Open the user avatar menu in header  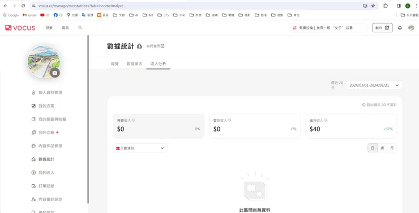tap(411, 28)
